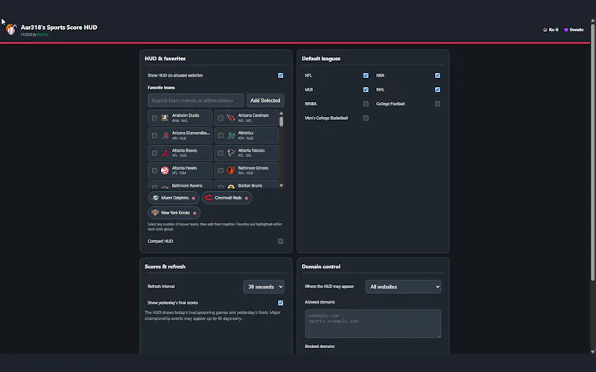Click the Miami Dolphins chip logo
596x372 pixels.
pyautogui.click(x=155, y=198)
